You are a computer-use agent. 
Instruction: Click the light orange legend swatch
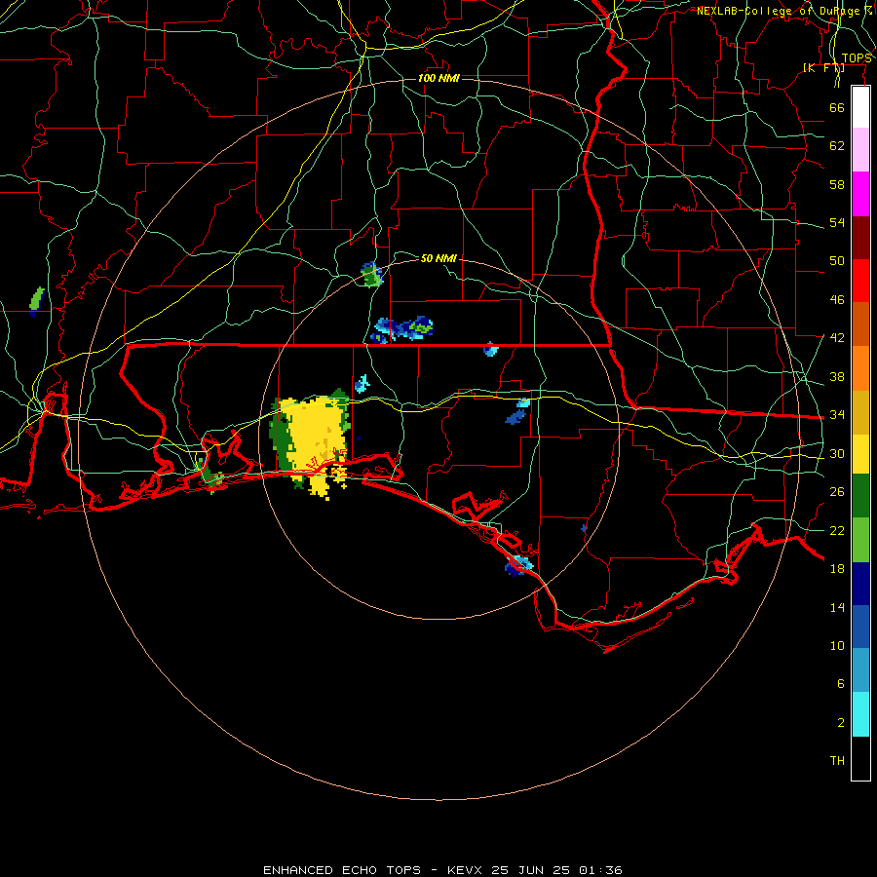coord(860,368)
